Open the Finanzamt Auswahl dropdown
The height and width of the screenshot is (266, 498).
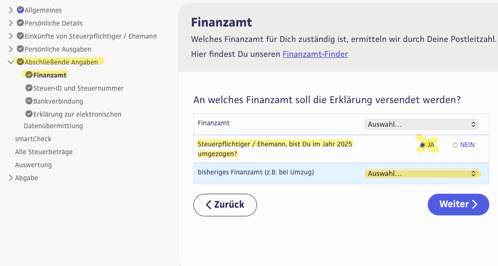(x=421, y=124)
